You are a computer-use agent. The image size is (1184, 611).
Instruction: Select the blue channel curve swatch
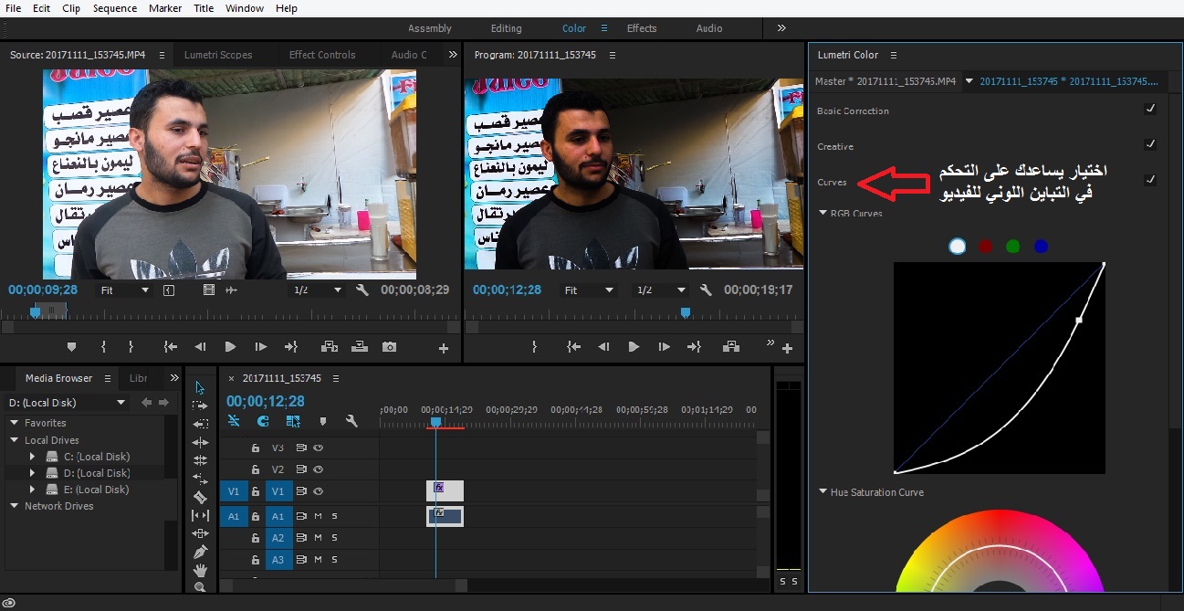click(1041, 247)
